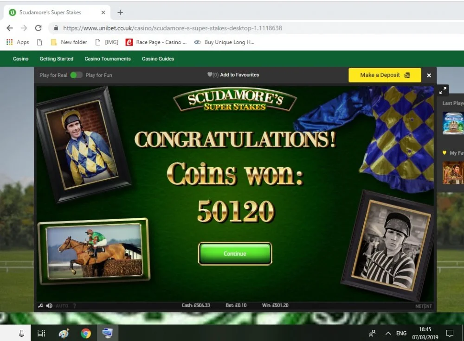The width and height of the screenshot is (464, 341).
Task: Click the Bet: £0.10 status text
Action: click(x=236, y=305)
